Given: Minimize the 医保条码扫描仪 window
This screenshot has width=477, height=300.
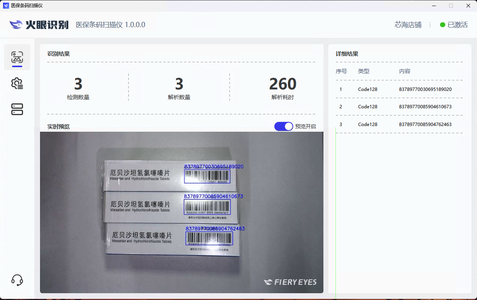Looking at the screenshot, I should point(434,6).
